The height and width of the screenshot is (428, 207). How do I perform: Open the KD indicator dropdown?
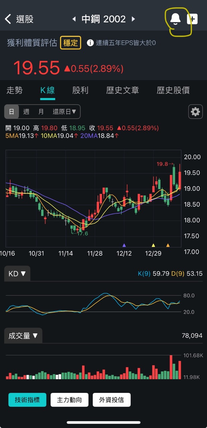tap(17, 274)
